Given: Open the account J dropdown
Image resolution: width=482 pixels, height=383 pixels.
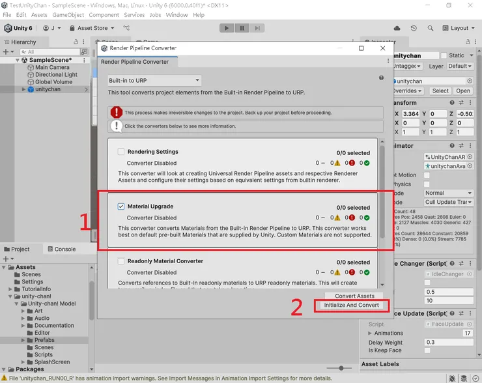Looking at the screenshot, I should [52, 28].
